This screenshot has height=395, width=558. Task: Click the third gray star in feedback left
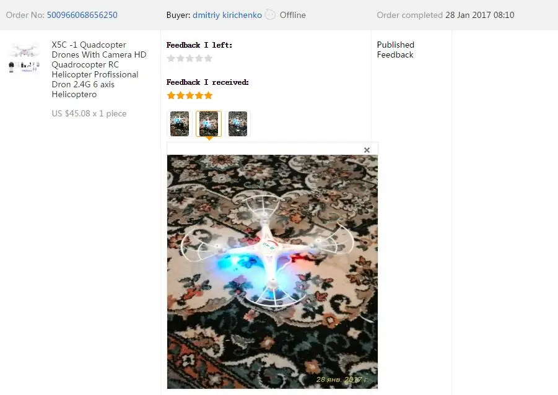point(190,58)
